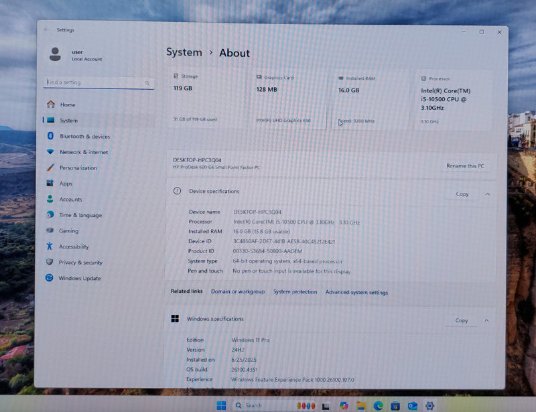Screen dimensions: 536x412
Task: Click the Windows Update sync icon
Action: [49, 277]
